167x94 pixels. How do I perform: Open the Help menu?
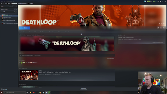[x=13, y=1]
